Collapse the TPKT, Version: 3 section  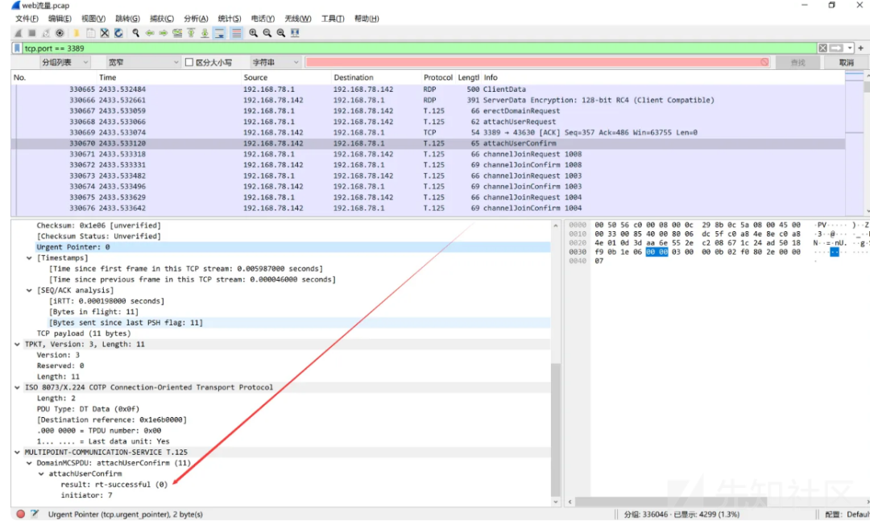(x=17, y=344)
